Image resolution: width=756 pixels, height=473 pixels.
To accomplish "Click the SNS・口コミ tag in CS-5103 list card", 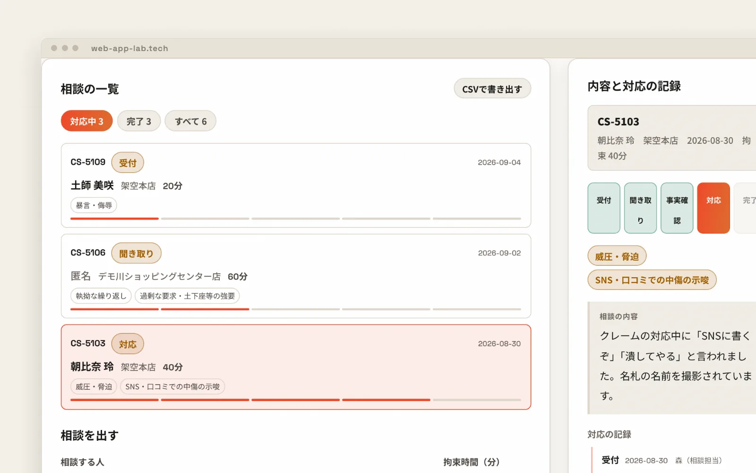I will [x=172, y=386].
